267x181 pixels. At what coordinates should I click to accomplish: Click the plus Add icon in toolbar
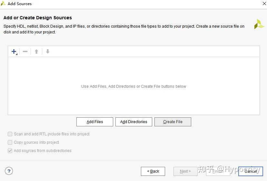pos(14,51)
